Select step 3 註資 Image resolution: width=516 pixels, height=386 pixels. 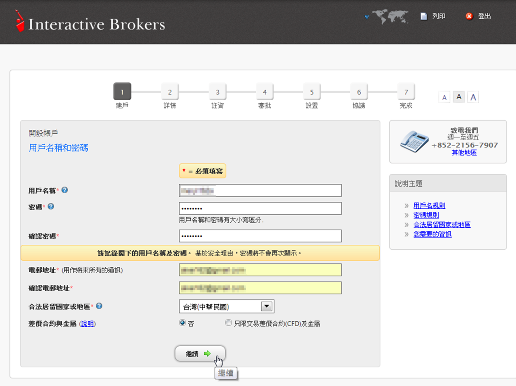(x=217, y=92)
